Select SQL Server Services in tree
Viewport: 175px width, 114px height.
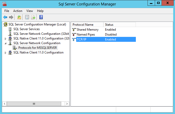click(x=26, y=29)
